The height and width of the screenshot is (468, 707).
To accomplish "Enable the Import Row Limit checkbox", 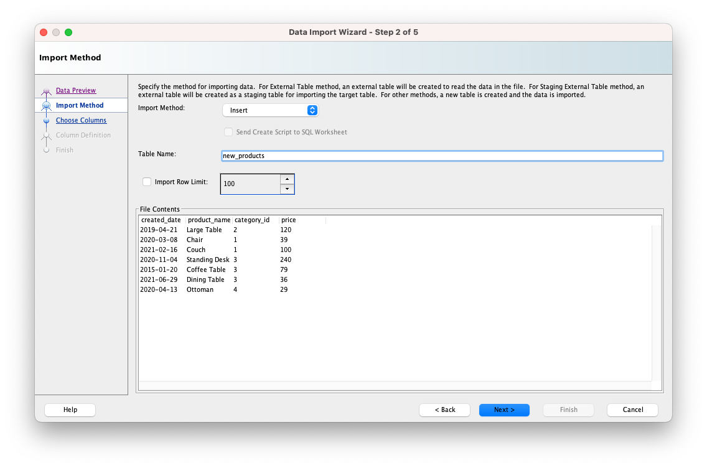I will tap(147, 182).
